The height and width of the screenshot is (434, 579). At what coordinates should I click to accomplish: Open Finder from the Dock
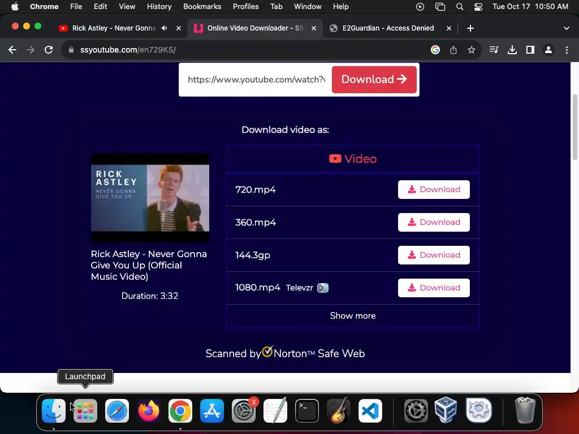(54, 411)
